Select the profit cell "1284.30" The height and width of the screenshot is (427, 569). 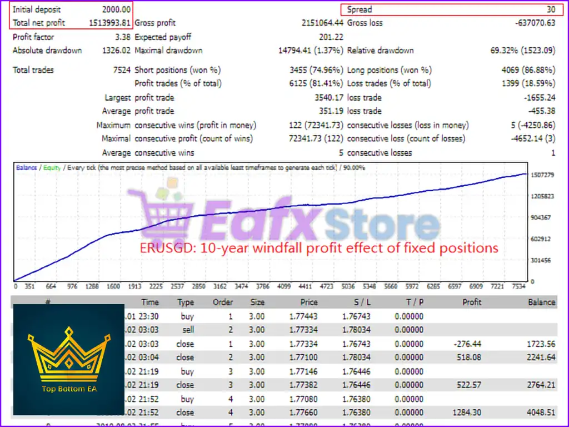coord(467,413)
